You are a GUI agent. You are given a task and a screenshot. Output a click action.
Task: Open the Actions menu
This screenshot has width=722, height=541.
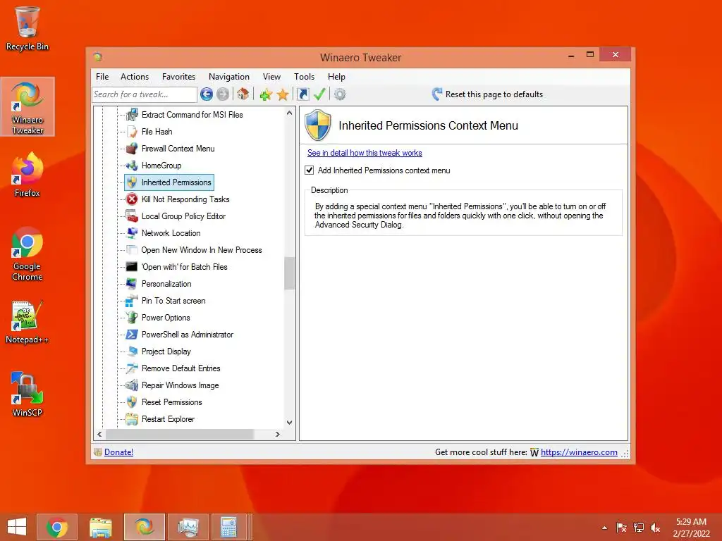[135, 77]
